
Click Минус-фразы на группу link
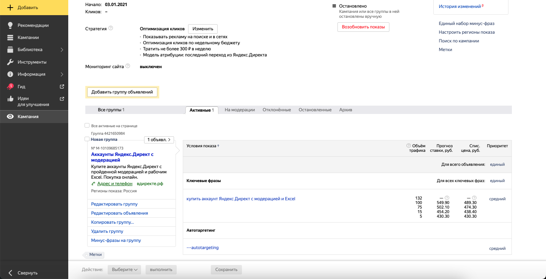[116, 240]
